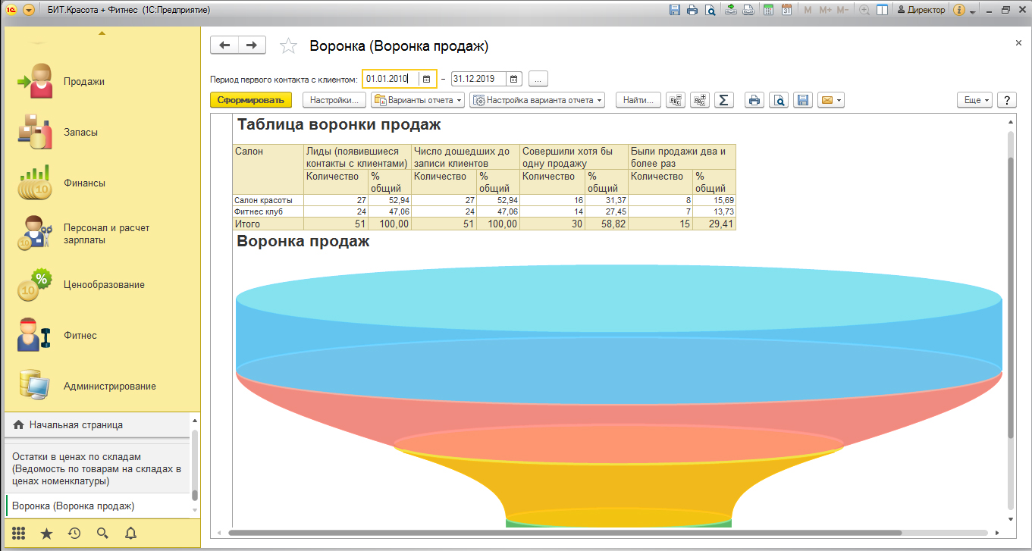Open notifications bell in bottom bar
Image resolution: width=1032 pixels, height=551 pixels.
click(x=130, y=533)
